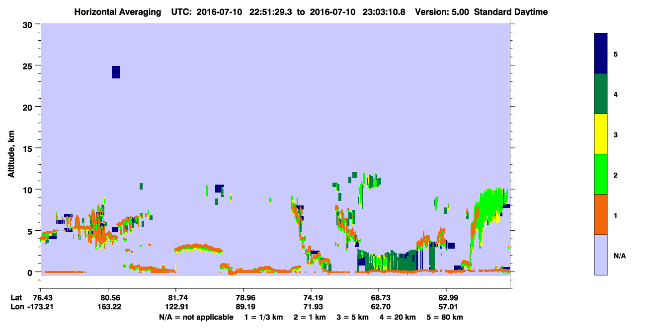Click the 'Lon' row label
The width and height of the screenshot is (646, 331).
(16, 307)
